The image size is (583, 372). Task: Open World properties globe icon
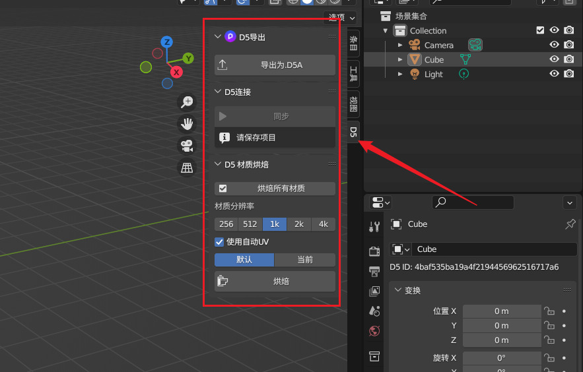[x=374, y=330]
